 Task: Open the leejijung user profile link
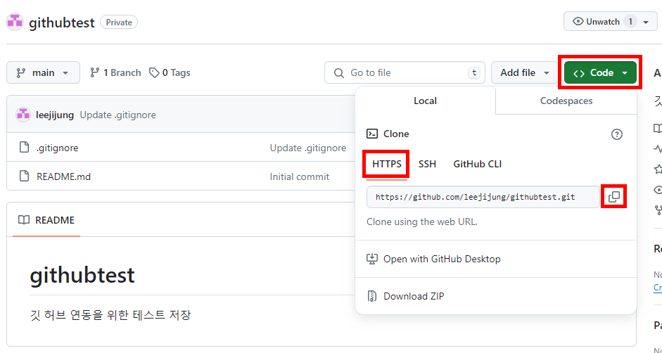(55, 115)
